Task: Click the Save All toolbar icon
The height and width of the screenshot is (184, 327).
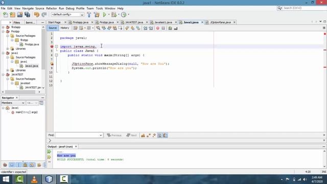Action: click(x=27, y=15)
